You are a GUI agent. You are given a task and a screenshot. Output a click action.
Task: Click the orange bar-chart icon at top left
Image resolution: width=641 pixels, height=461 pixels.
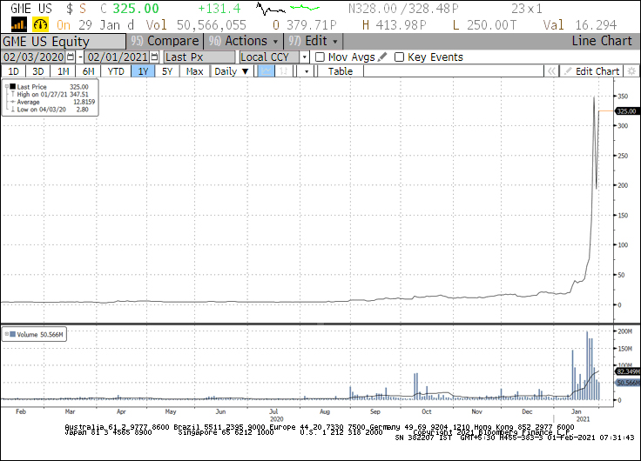[x=19, y=25]
